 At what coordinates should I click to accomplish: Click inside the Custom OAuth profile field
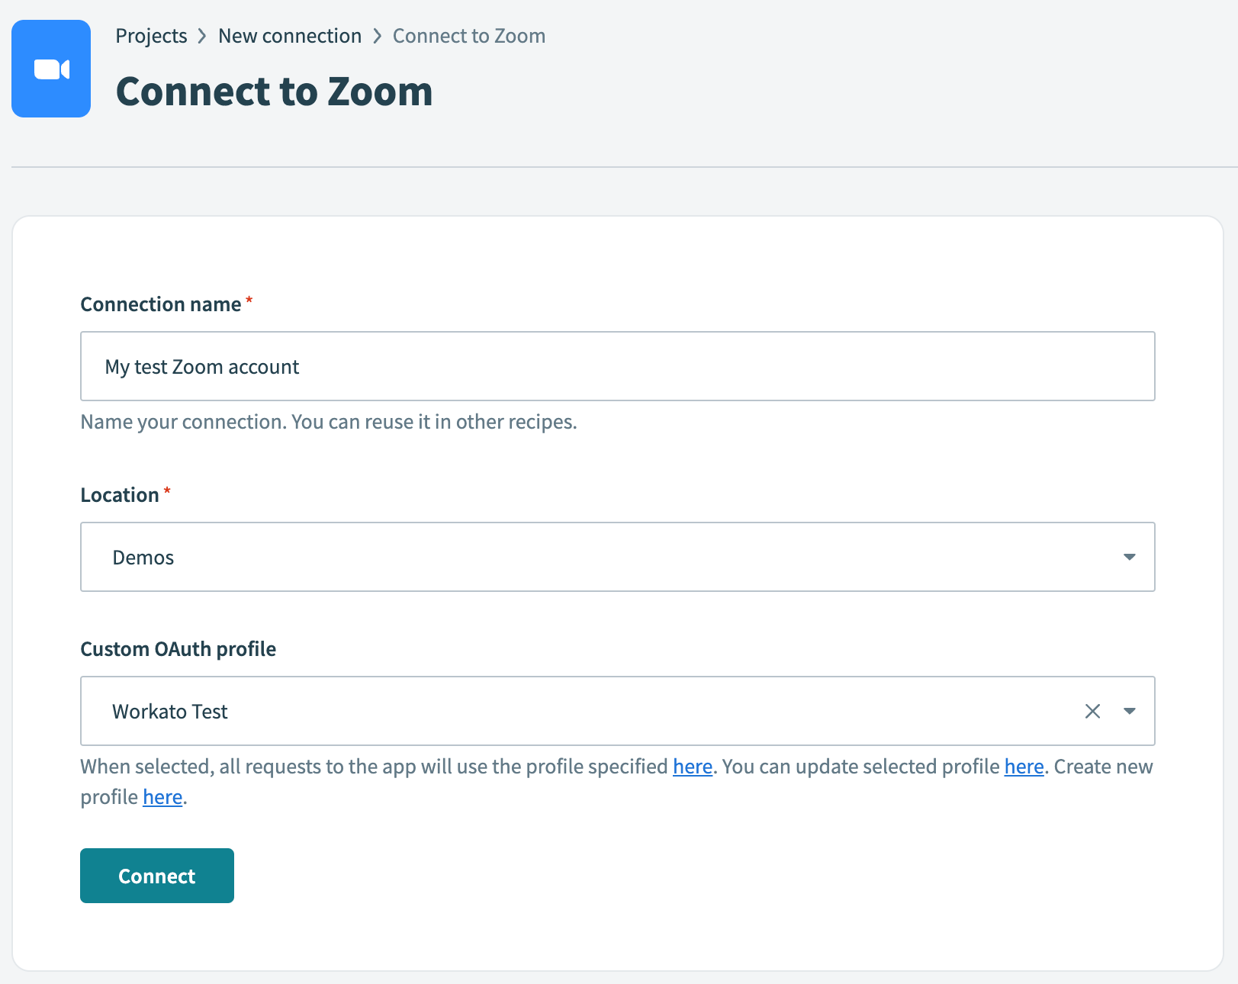coord(534,711)
